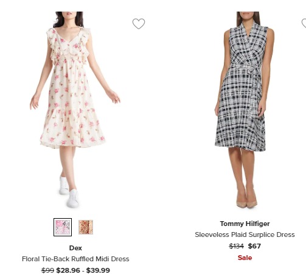Select the pink floral color swatch
Viewport: 306px width, 274px height.
63,227
